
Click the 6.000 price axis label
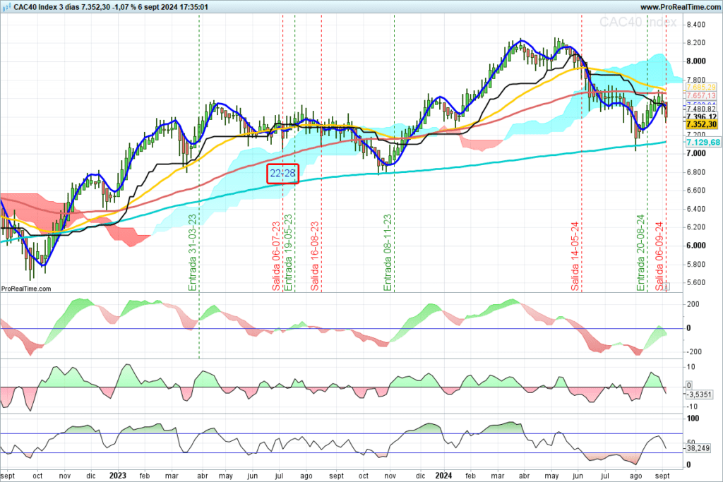coord(695,246)
